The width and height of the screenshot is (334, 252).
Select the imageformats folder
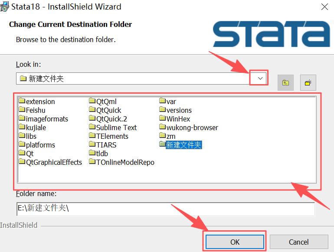tap(46, 119)
